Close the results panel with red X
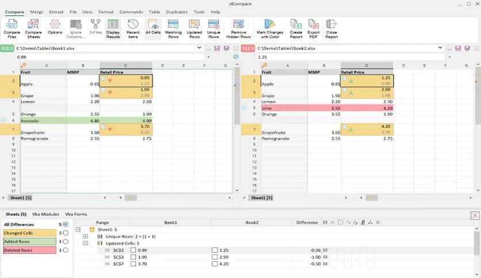 [x=475, y=215]
